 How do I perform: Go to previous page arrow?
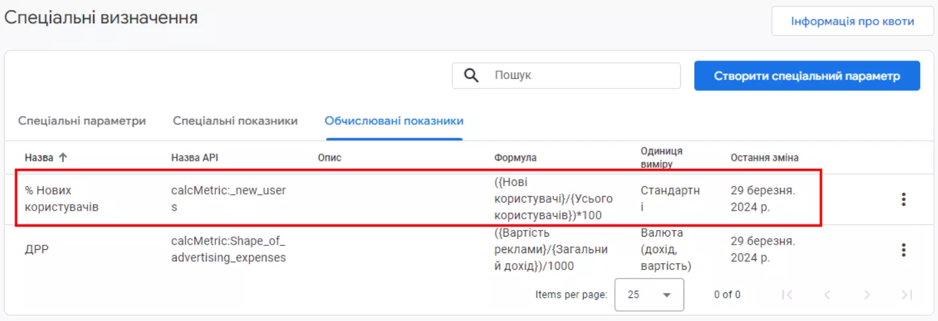827,294
